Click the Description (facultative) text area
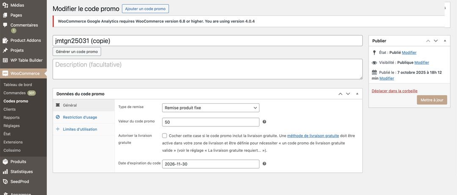The width and height of the screenshot is (457, 195). tap(207, 69)
